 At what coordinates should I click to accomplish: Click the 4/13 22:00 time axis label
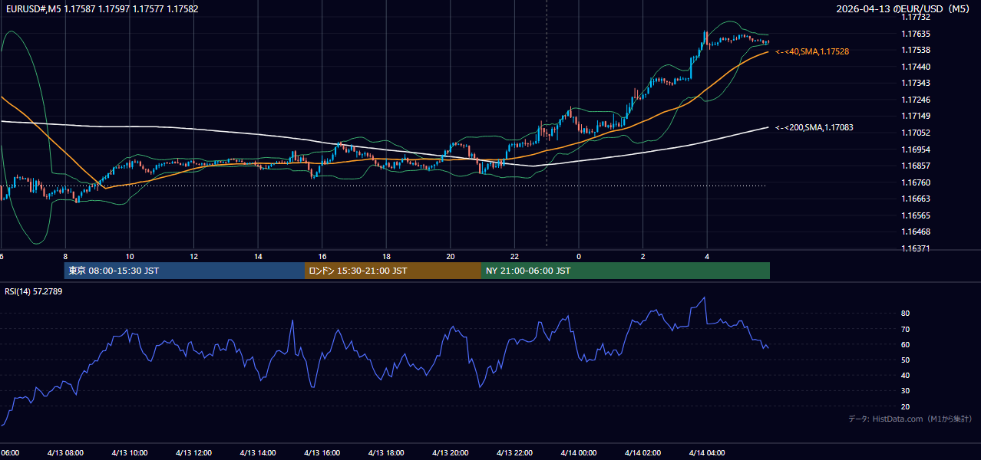point(514,453)
